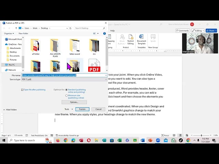
Task: Click the zoom in plus button
Action: tap(210, 135)
